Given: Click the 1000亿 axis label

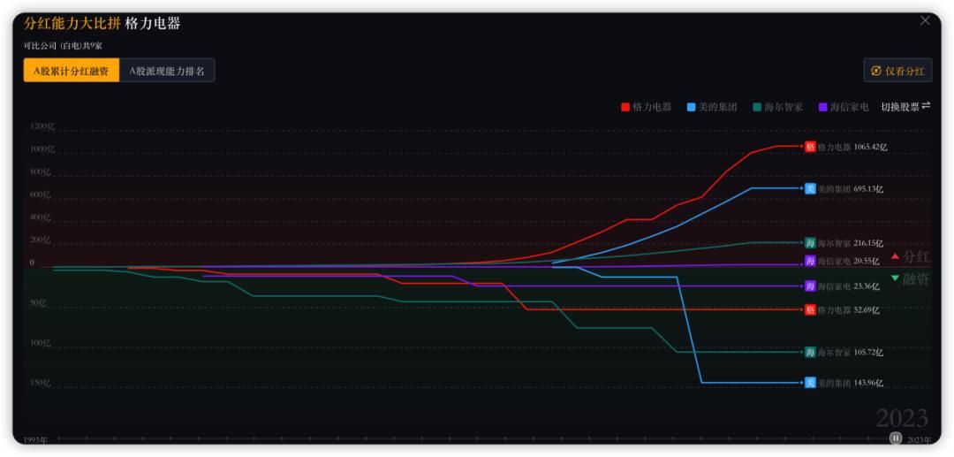Looking at the screenshot, I should click(x=42, y=149).
